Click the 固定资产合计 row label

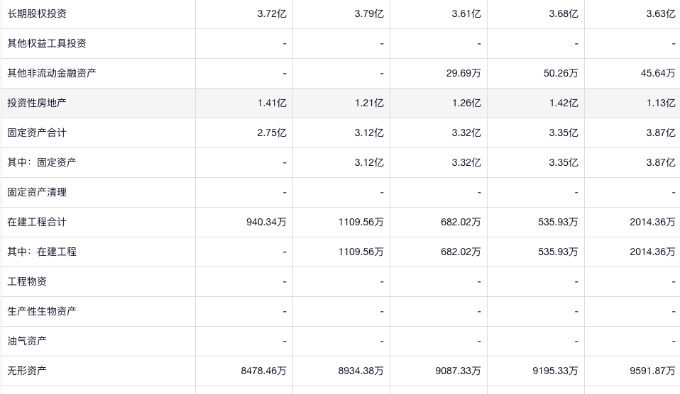click(x=37, y=133)
